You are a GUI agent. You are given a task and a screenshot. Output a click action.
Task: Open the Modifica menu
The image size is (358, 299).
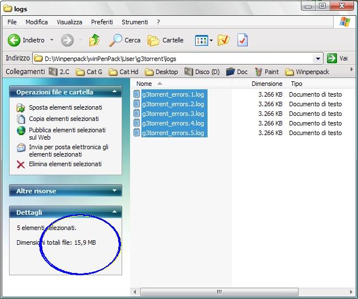[37, 22]
